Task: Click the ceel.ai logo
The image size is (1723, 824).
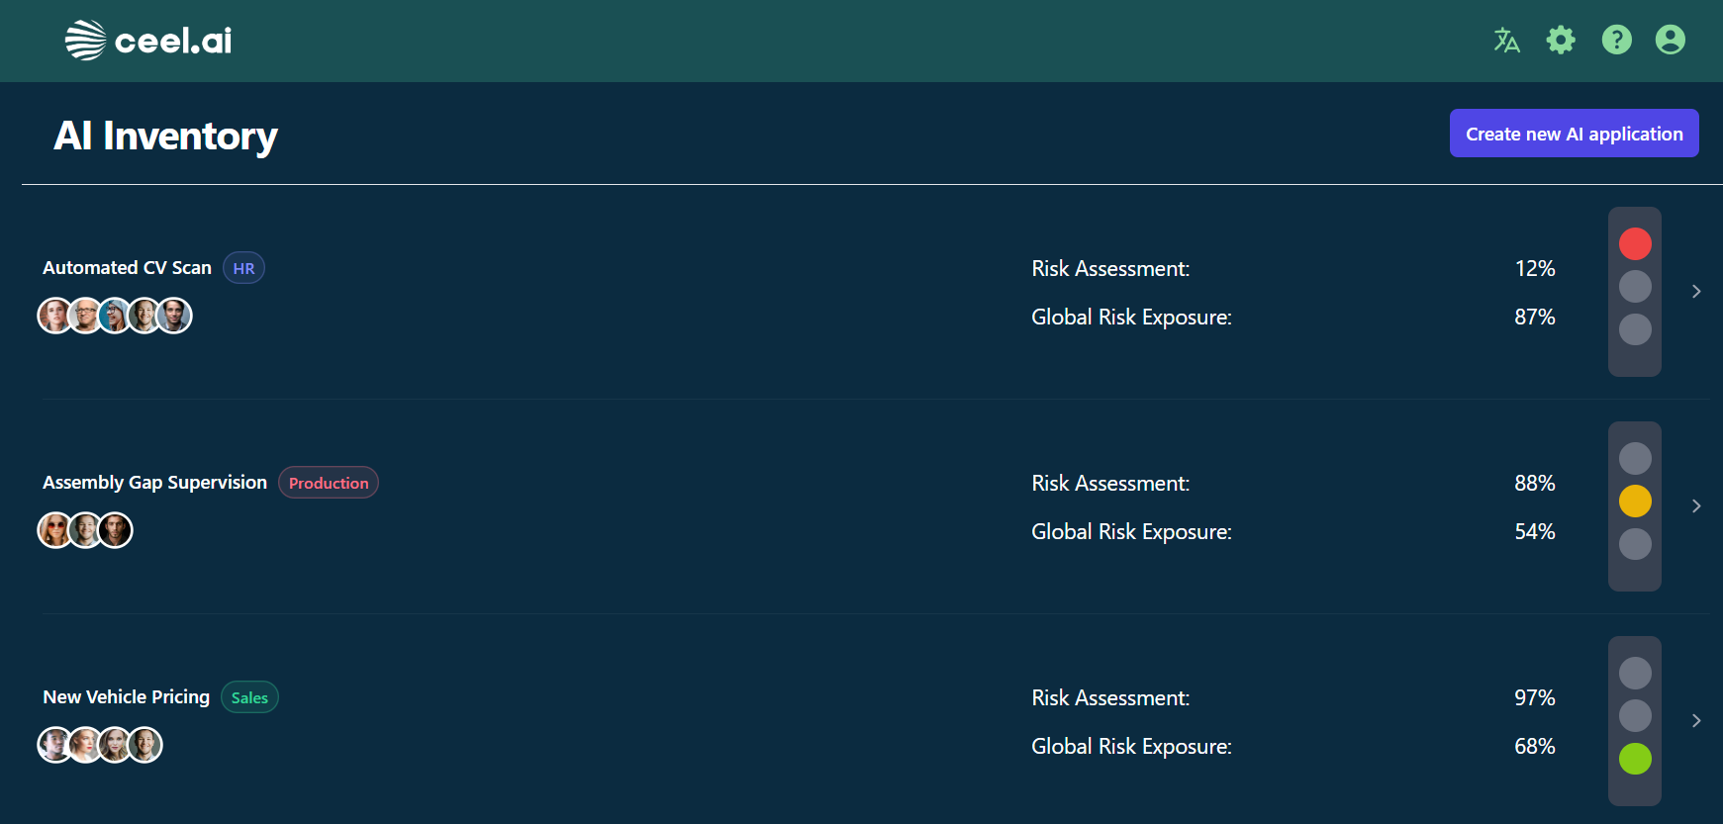Action: click(x=148, y=41)
